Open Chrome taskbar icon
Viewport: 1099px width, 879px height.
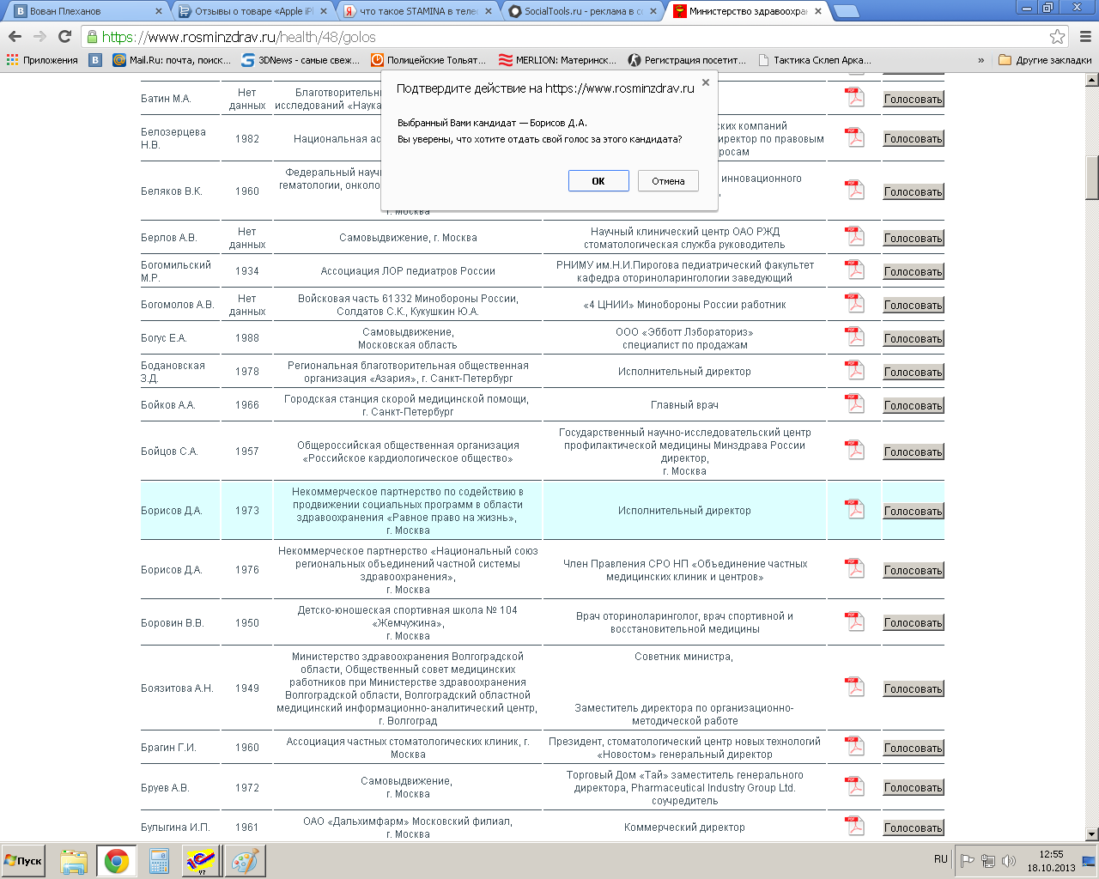point(116,861)
